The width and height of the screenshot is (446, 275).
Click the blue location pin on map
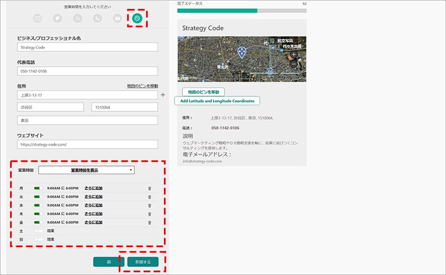(x=241, y=52)
